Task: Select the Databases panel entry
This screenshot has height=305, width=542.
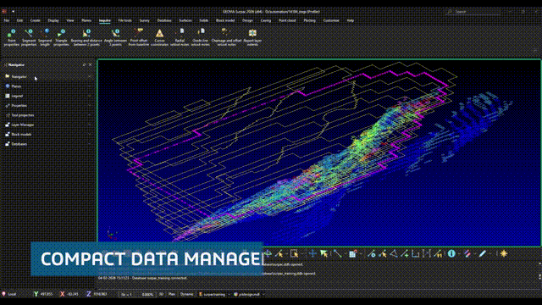Action: (47, 144)
